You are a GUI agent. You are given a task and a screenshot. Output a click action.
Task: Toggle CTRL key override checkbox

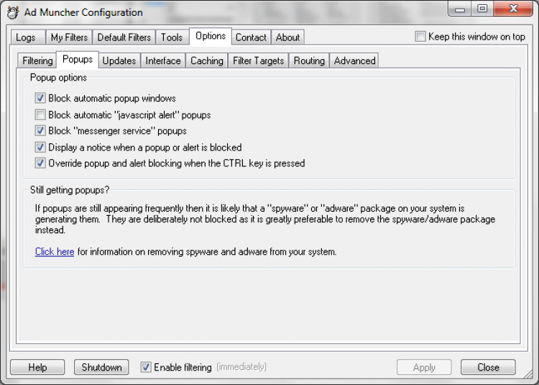pyautogui.click(x=40, y=163)
